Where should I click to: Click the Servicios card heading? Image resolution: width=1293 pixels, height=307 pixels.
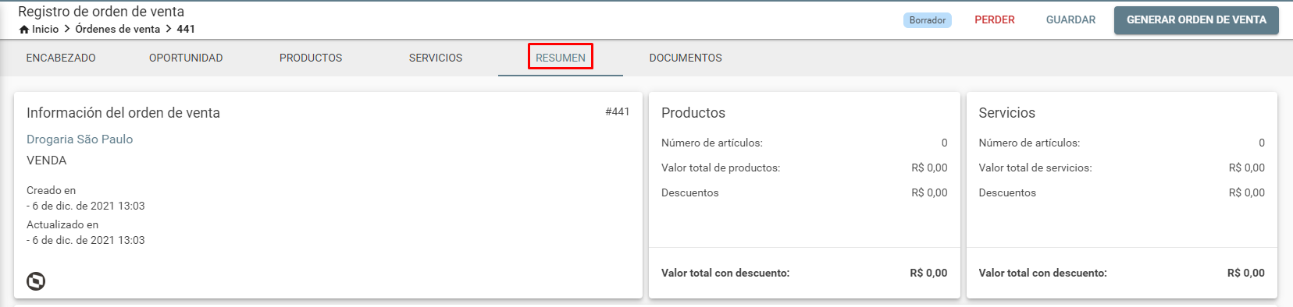tap(1007, 113)
